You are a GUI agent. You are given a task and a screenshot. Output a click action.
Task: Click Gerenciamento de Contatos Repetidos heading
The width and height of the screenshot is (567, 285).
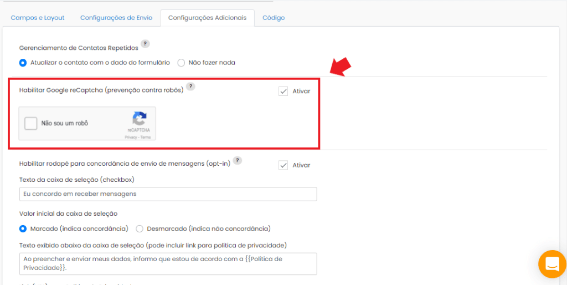[x=79, y=48]
